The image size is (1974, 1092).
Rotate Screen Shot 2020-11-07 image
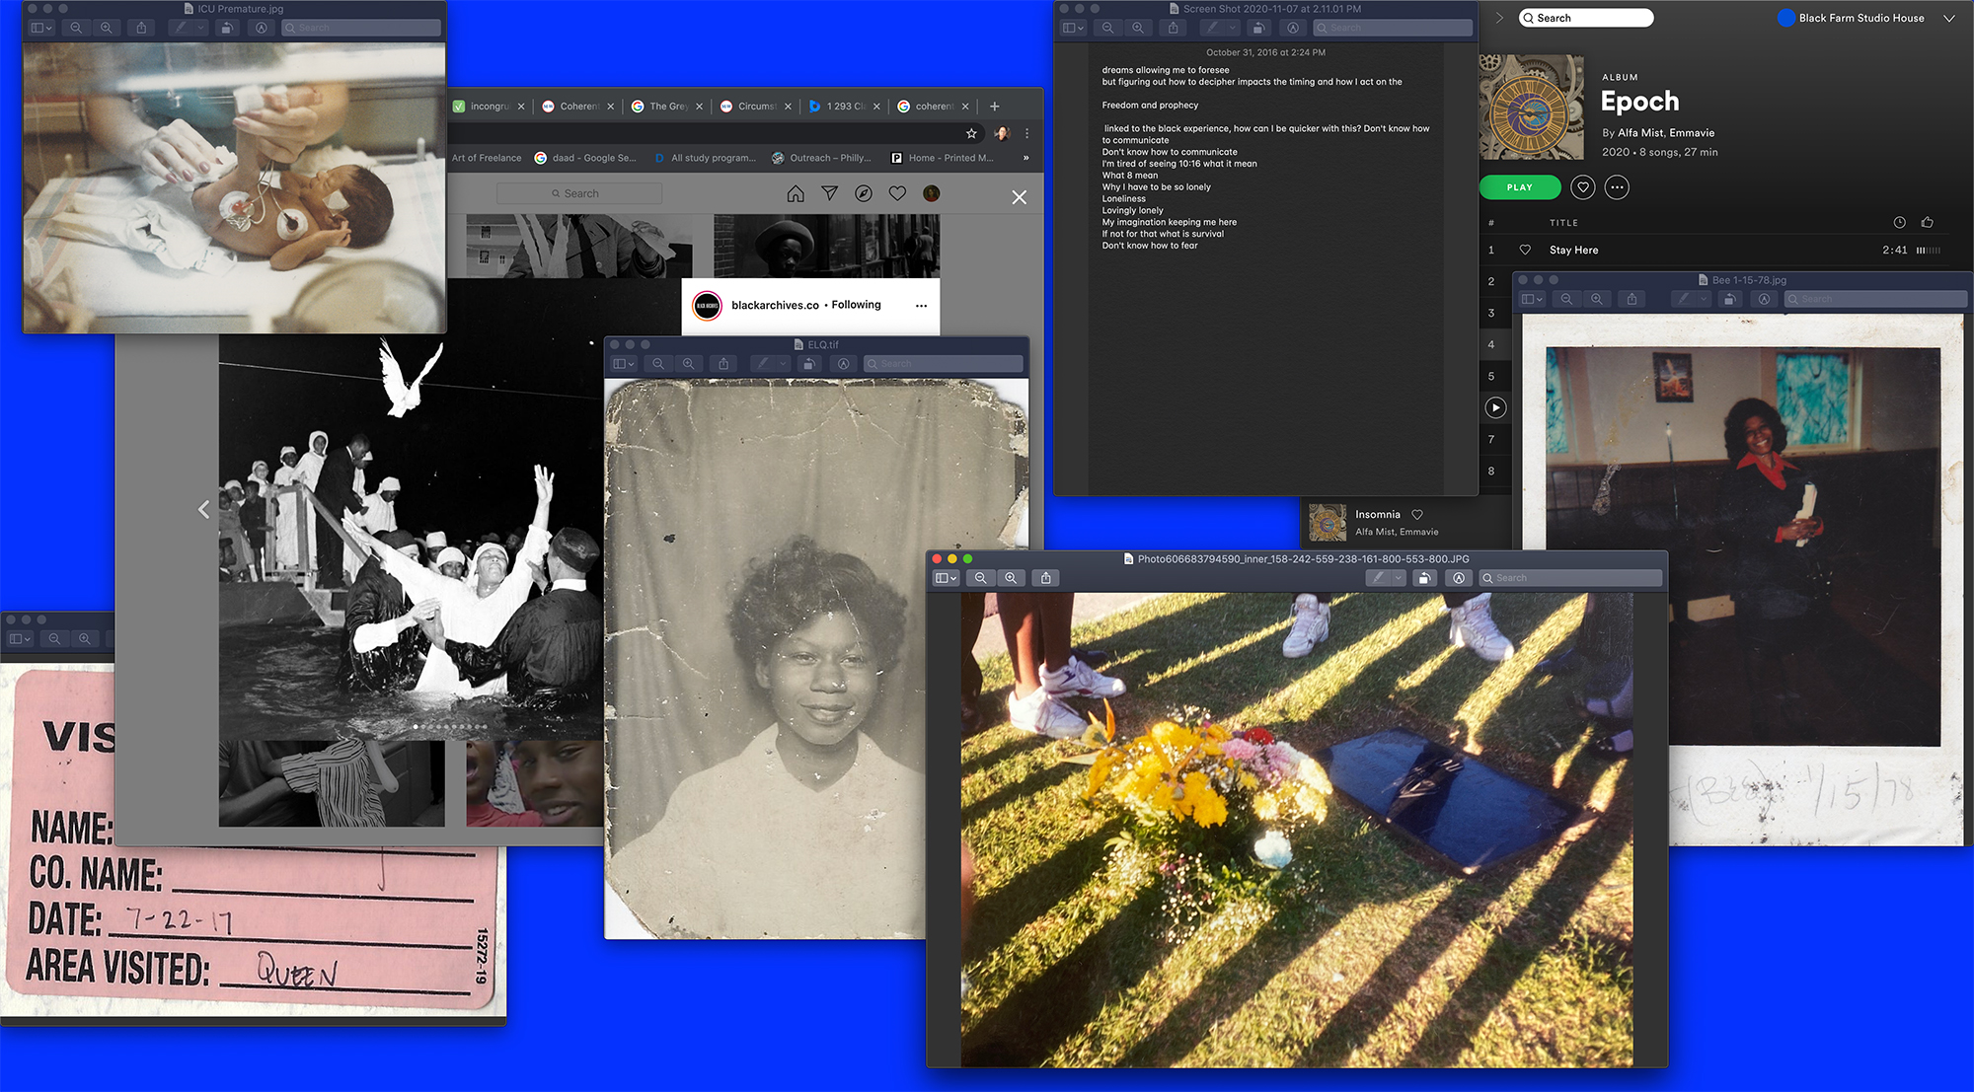(x=1258, y=28)
